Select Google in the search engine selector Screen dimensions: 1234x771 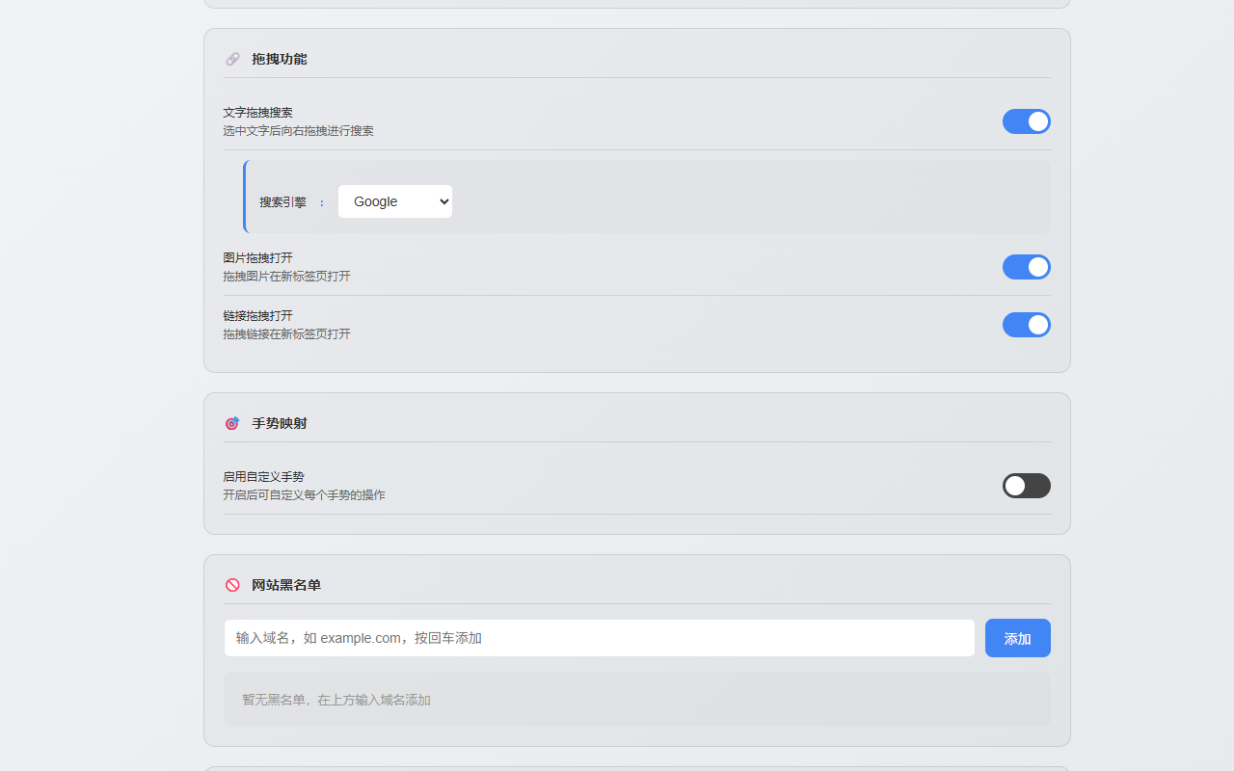coord(394,201)
